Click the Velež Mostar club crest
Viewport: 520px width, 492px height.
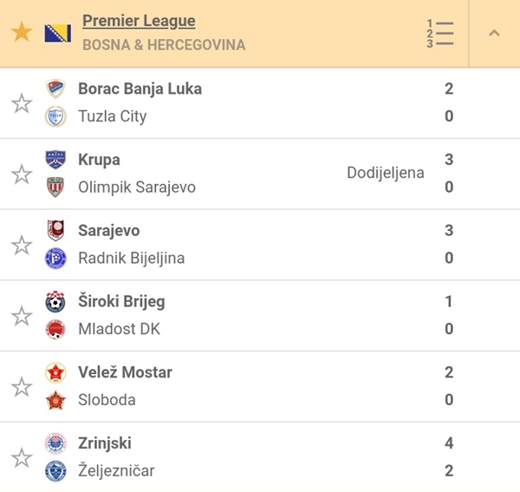pos(55,373)
